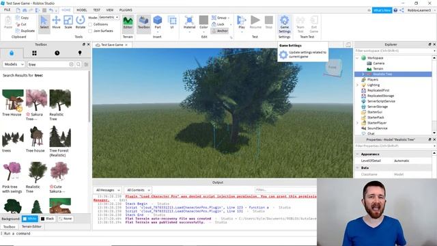This screenshot has height=246, width=437.
Task: Click the Stop test button
Action: [x=268, y=23]
